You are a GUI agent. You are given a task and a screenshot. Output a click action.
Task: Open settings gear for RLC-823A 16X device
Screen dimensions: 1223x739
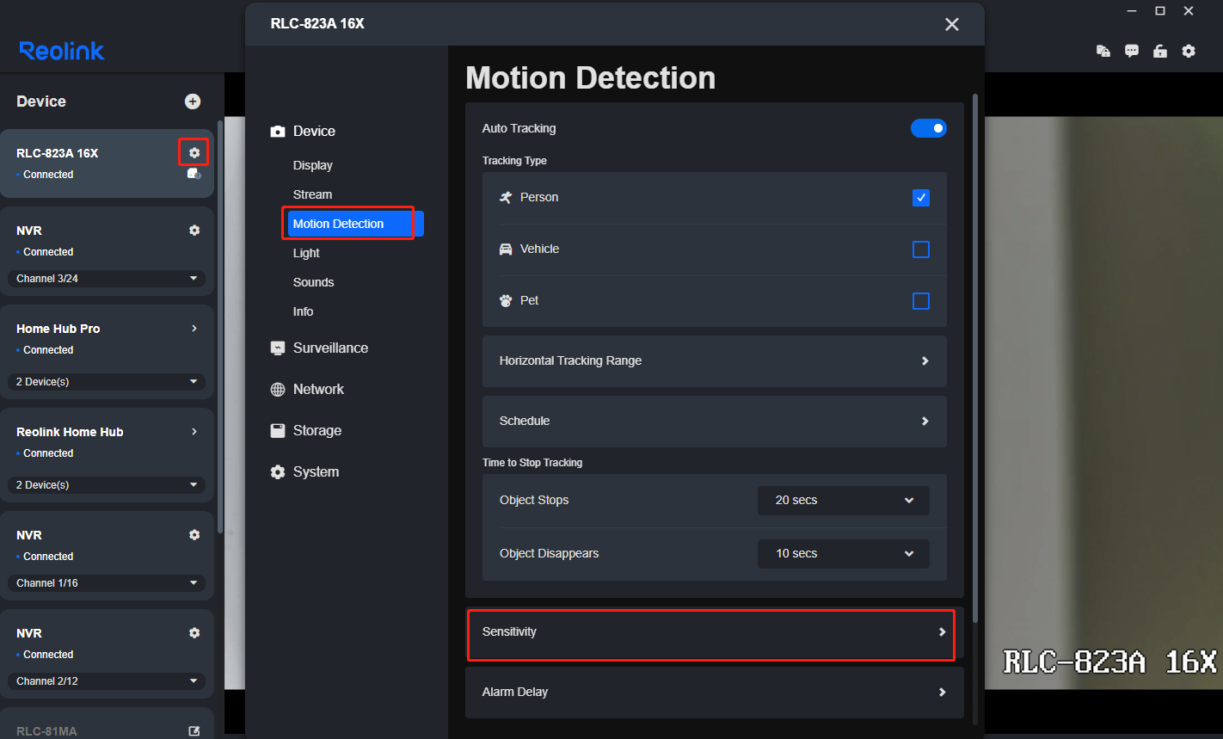(194, 153)
